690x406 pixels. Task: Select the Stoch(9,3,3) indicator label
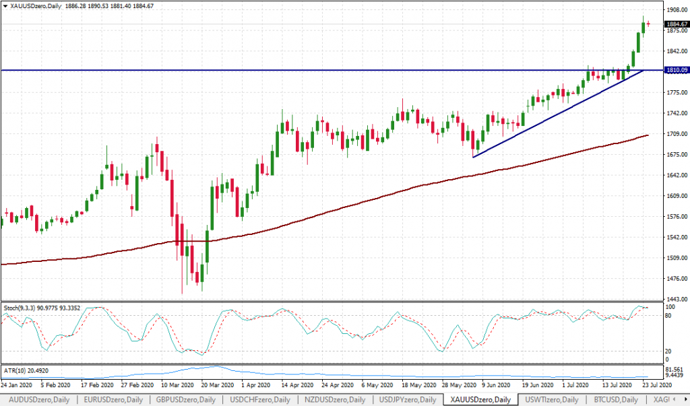(x=40, y=306)
